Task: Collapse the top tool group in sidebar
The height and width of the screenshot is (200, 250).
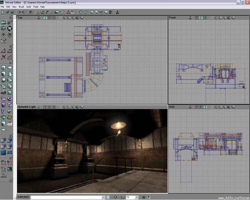Action: coord(11,17)
